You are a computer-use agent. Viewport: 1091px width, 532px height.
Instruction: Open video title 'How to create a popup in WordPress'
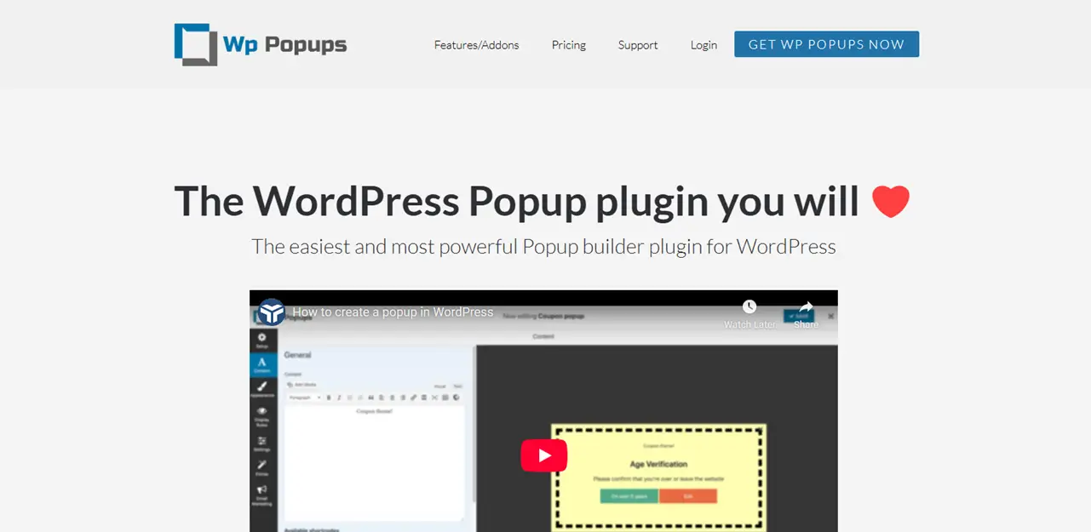point(393,312)
